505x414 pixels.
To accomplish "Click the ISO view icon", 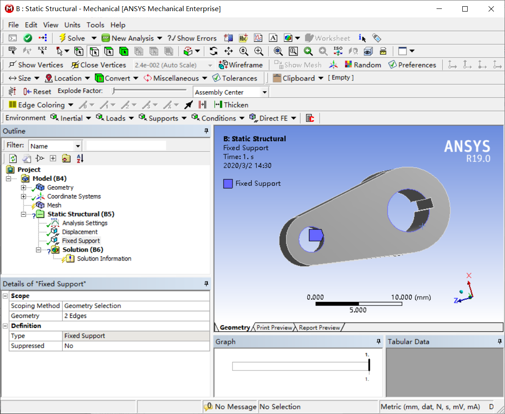I will [x=338, y=51].
